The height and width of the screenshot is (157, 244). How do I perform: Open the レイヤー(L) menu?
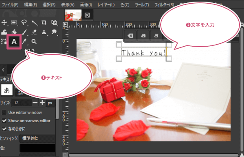pos(106,4)
